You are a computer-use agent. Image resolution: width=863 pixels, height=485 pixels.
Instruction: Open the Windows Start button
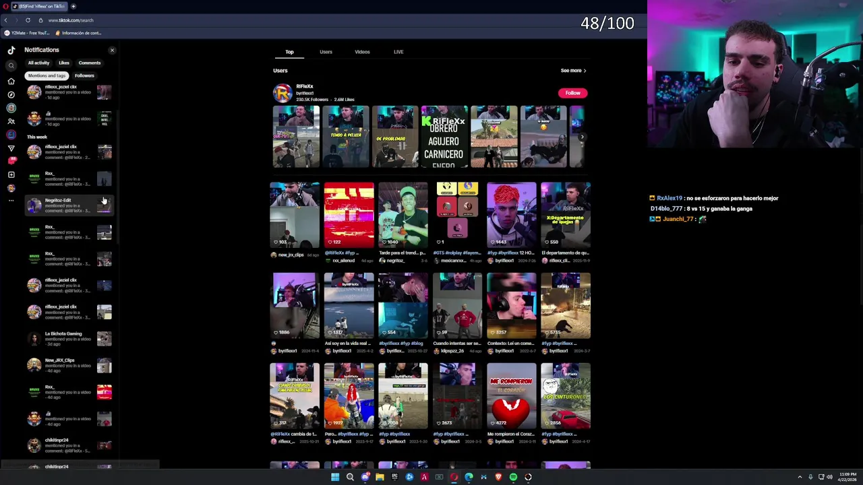[335, 477]
